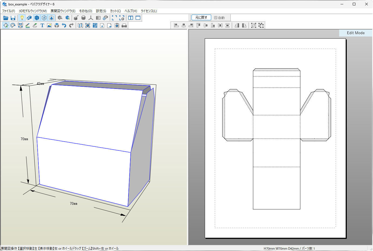373x251 pixels.
Task: Click the dashed corner brackets fit icon
Action: pyautogui.click(x=114, y=18)
